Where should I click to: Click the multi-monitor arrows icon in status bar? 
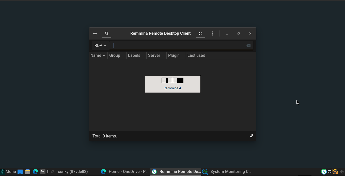[x=252, y=136]
